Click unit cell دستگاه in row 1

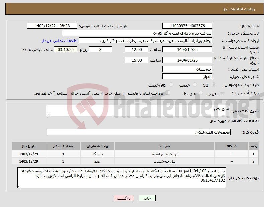(x=97, y=154)
